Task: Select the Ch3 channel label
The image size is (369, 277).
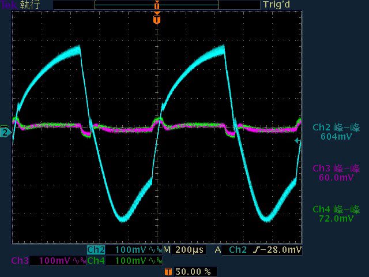Action: point(20,261)
